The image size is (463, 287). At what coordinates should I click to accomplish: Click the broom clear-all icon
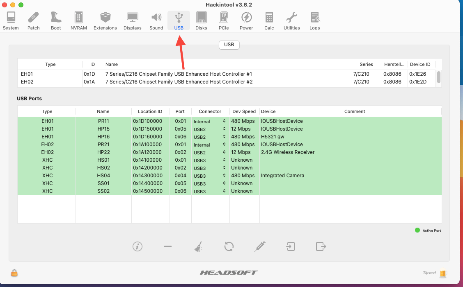198,246
